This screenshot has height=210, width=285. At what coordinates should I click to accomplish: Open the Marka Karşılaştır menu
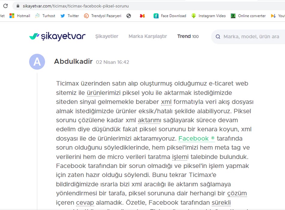tap(148, 36)
